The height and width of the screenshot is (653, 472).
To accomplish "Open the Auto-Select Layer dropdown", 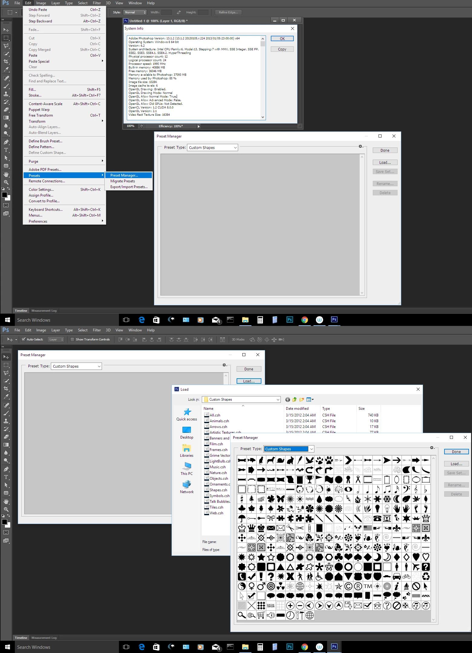I will [56, 340].
